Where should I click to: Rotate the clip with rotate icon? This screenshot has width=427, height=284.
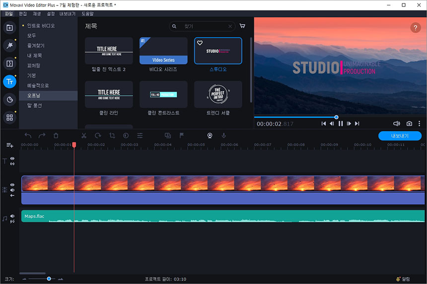coord(98,136)
